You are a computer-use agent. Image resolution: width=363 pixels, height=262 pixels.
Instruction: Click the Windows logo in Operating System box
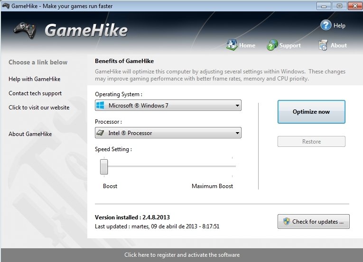tap(100, 106)
